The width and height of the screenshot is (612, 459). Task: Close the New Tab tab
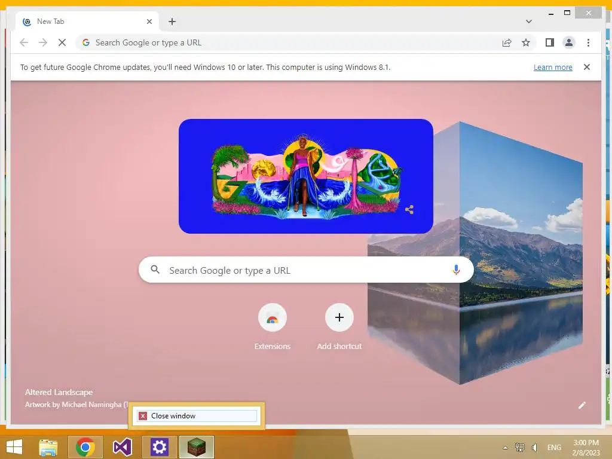click(x=149, y=22)
